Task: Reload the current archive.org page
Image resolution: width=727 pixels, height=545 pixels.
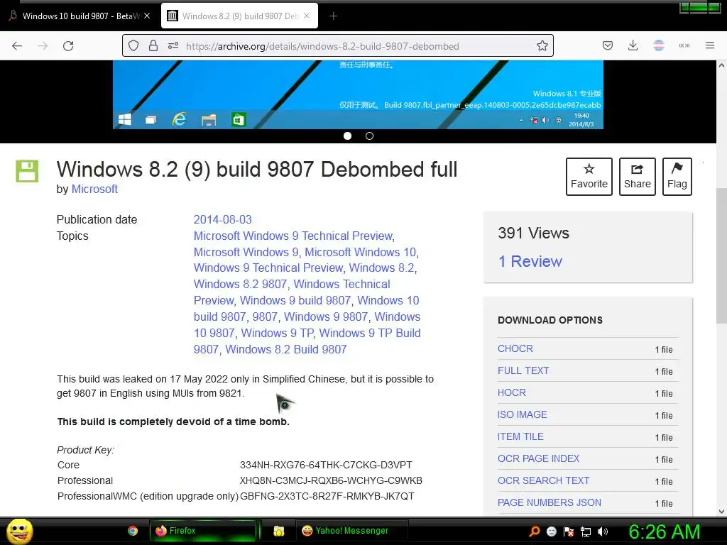Action: click(68, 46)
